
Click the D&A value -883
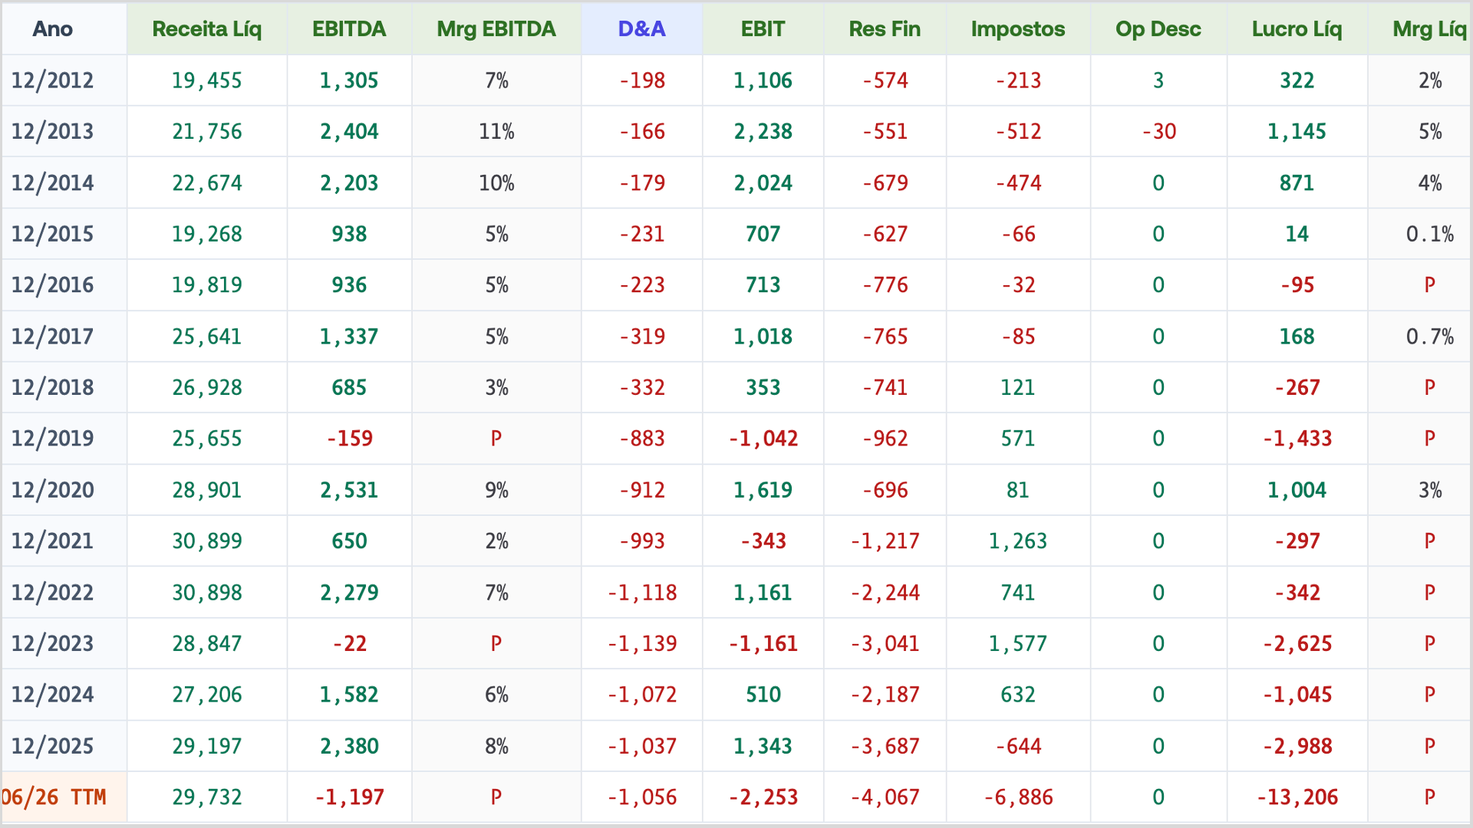(x=642, y=439)
